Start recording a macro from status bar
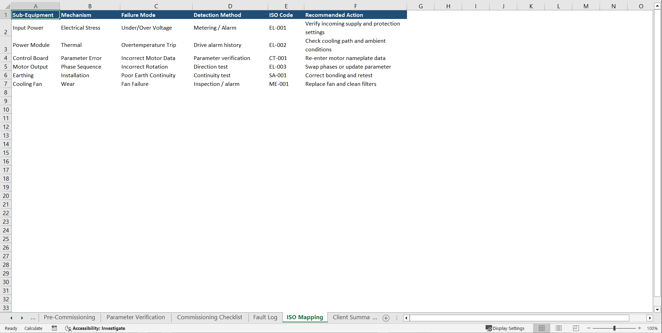 pos(54,328)
